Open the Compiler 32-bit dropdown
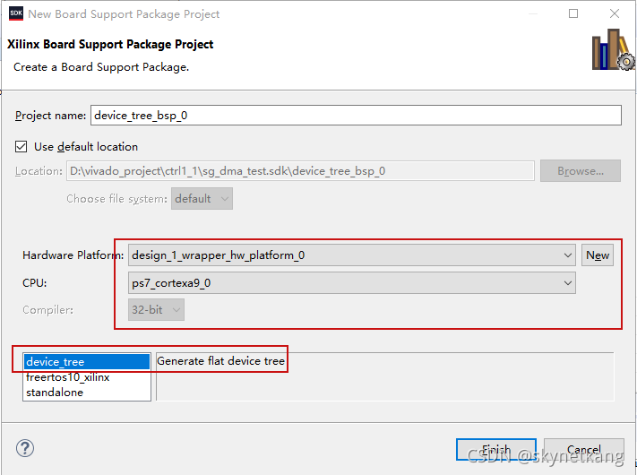This screenshot has width=637, height=475. pos(156,309)
